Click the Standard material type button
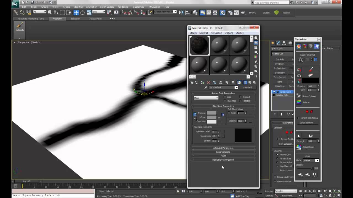The image size is (353, 198). click(x=247, y=87)
